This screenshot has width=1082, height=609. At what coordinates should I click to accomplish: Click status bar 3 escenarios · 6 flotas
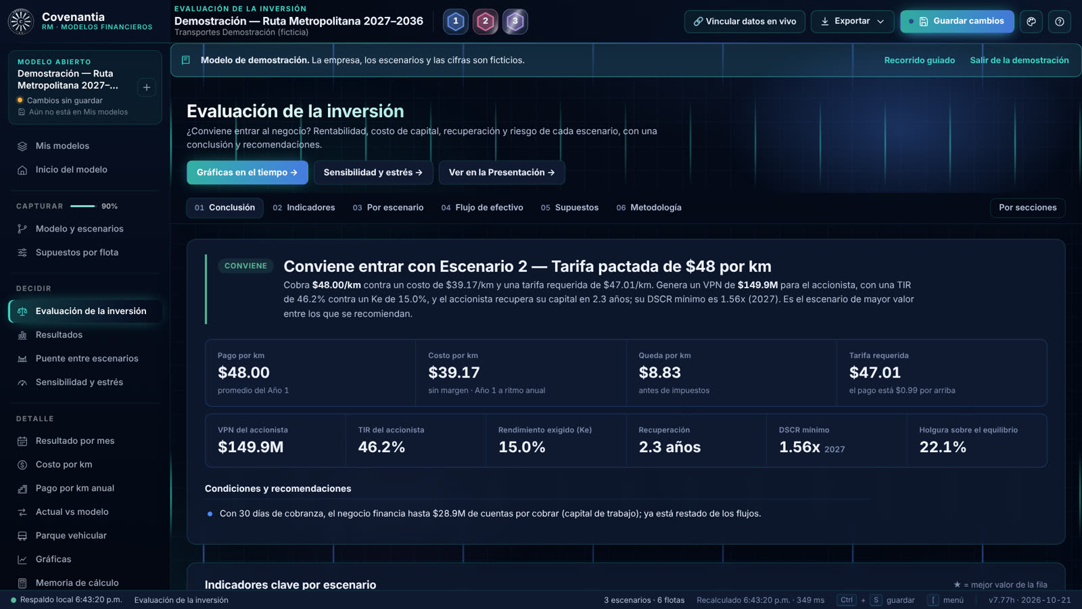(x=644, y=600)
